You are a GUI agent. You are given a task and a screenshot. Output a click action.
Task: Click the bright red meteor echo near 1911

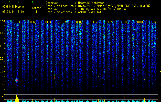(17, 80)
